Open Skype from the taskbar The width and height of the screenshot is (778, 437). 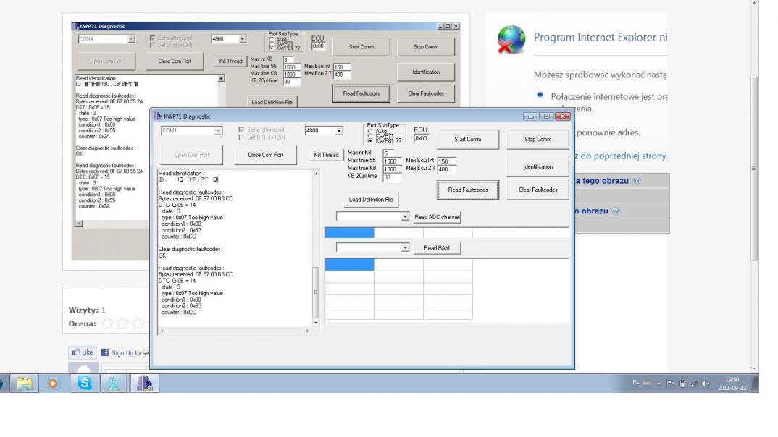[x=84, y=383]
